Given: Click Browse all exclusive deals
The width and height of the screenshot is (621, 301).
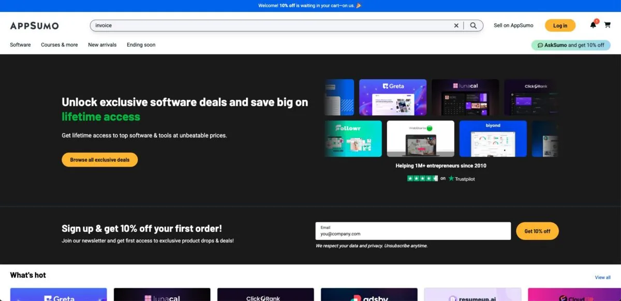Looking at the screenshot, I should click(x=100, y=160).
